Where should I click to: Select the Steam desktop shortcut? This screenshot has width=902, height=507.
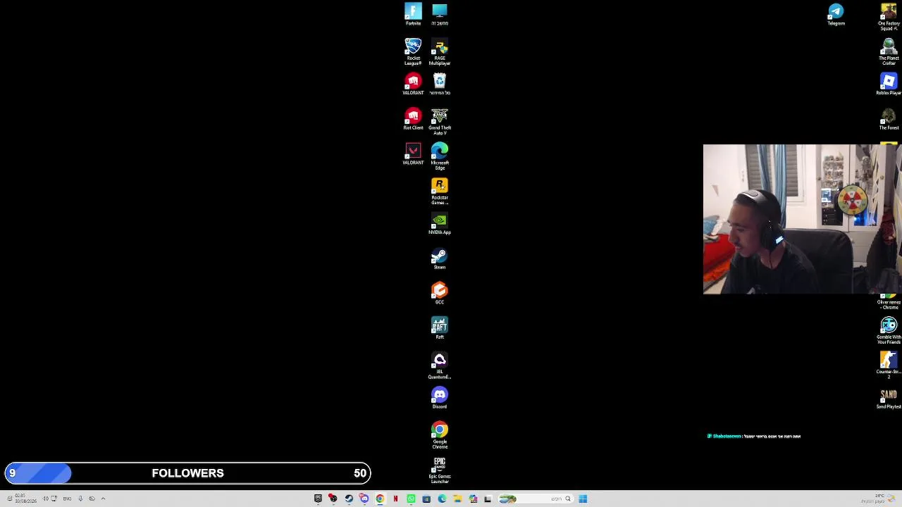click(439, 258)
